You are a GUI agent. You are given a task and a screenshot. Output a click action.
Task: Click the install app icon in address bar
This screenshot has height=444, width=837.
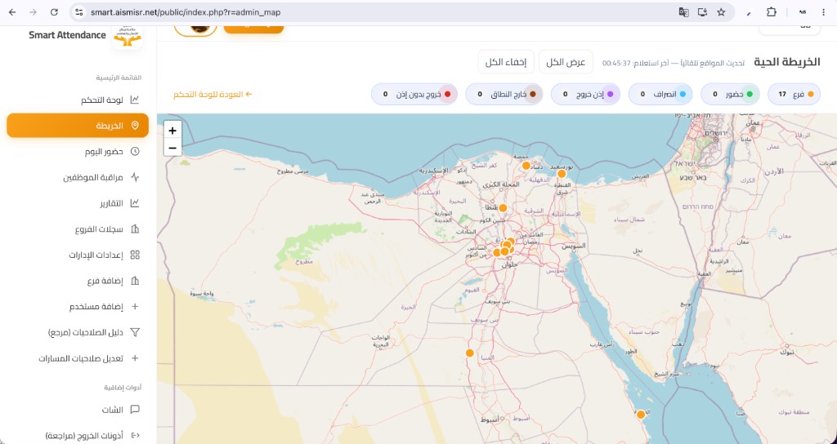click(x=702, y=12)
